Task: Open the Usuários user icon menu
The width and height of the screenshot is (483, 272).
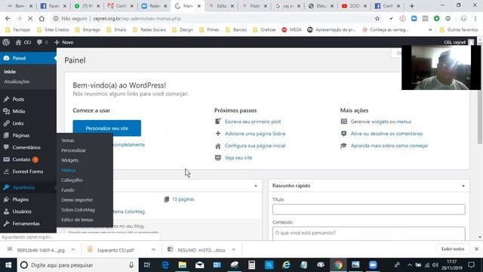Action: [x=7, y=212]
